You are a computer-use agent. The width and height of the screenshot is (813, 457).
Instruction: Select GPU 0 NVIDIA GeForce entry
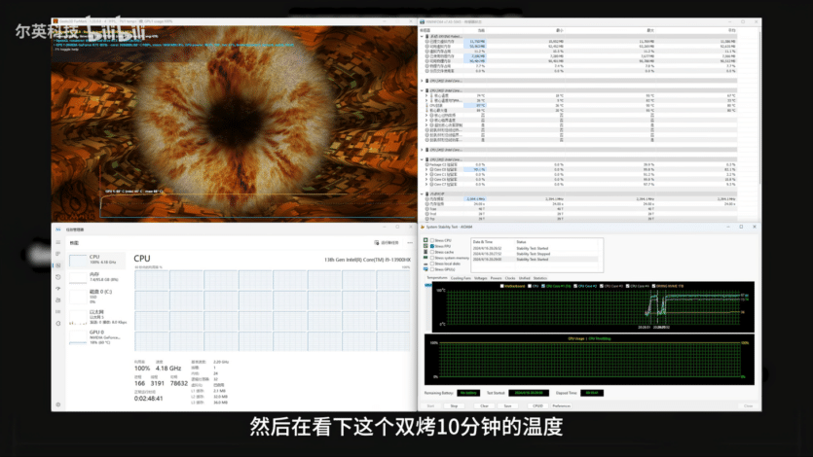click(97, 337)
